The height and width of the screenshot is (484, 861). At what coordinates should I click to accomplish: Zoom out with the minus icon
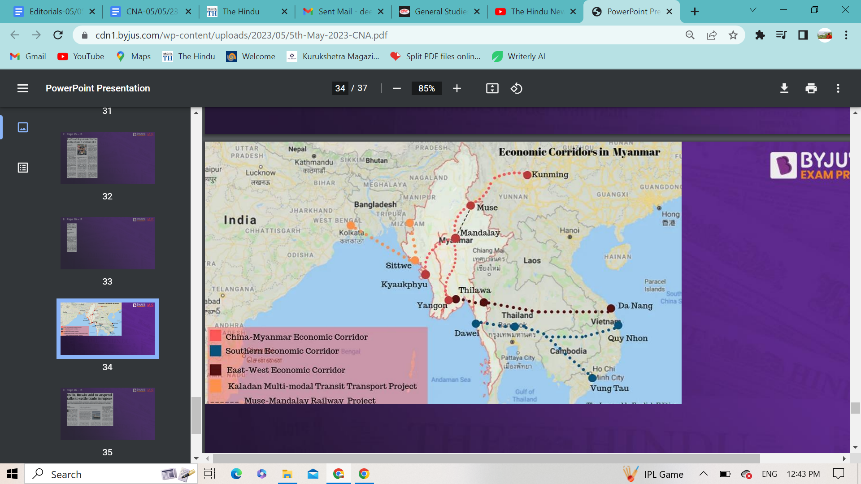[396, 88]
